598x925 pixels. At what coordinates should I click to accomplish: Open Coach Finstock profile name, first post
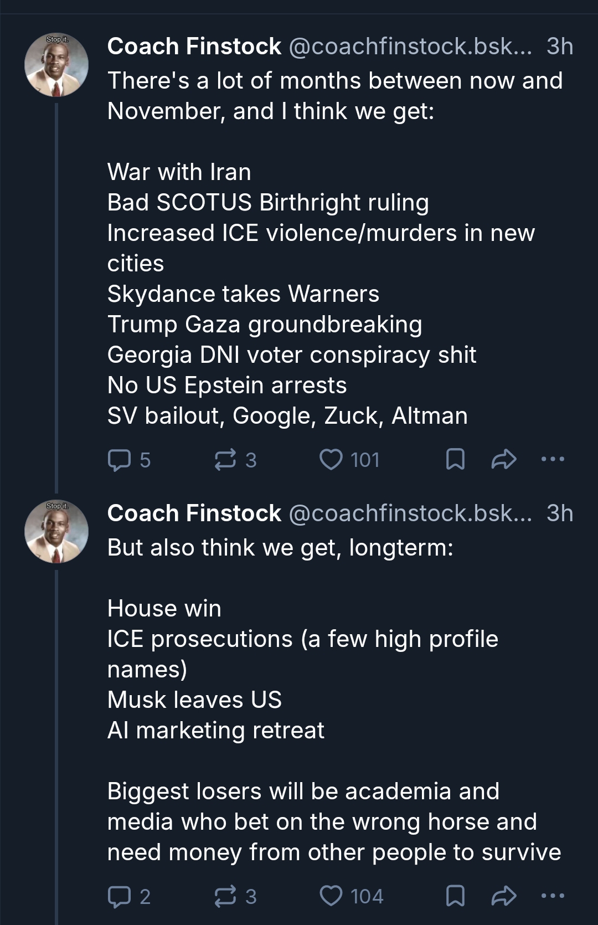coord(194,47)
